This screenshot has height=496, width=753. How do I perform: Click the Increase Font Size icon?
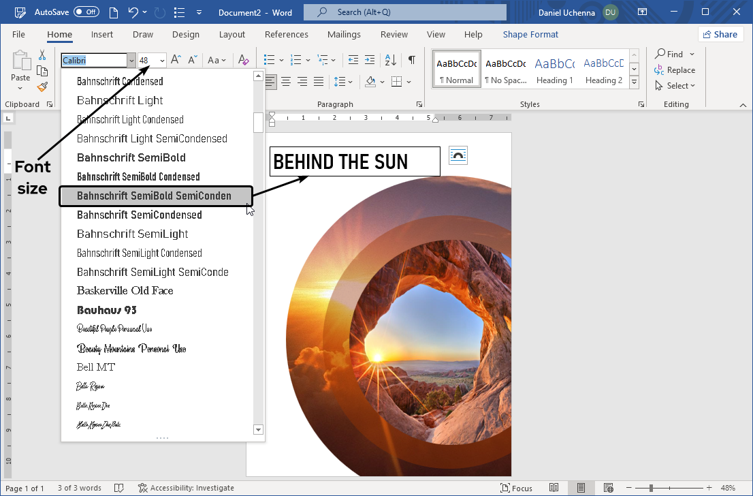coord(176,60)
